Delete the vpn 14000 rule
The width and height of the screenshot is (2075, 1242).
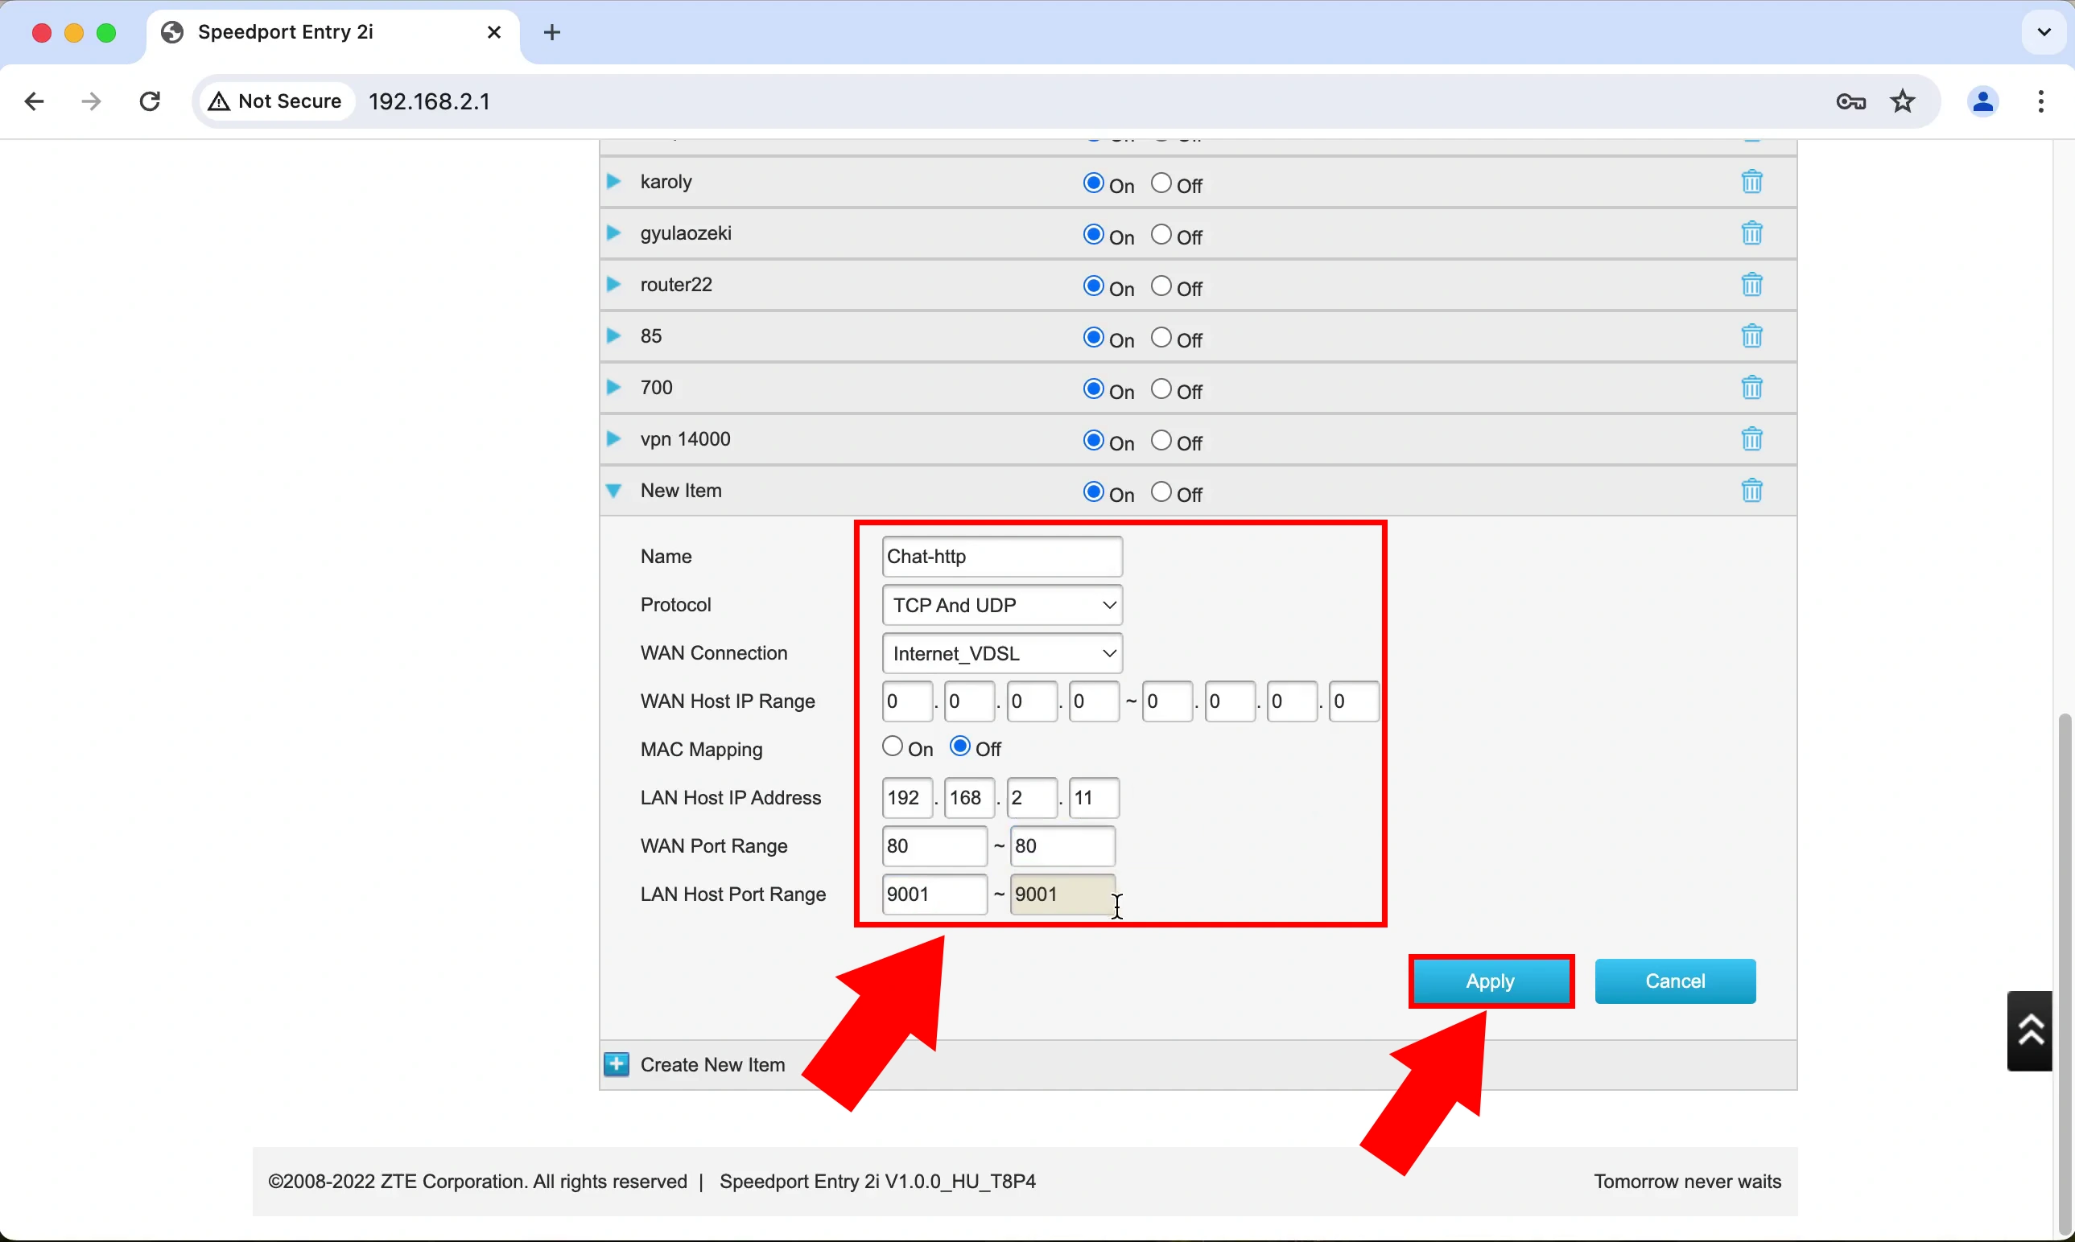(x=1751, y=439)
